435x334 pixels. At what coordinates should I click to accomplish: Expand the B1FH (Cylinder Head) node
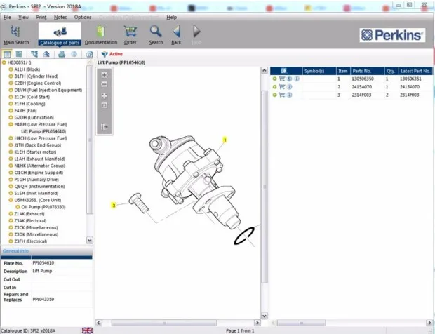tap(11, 76)
